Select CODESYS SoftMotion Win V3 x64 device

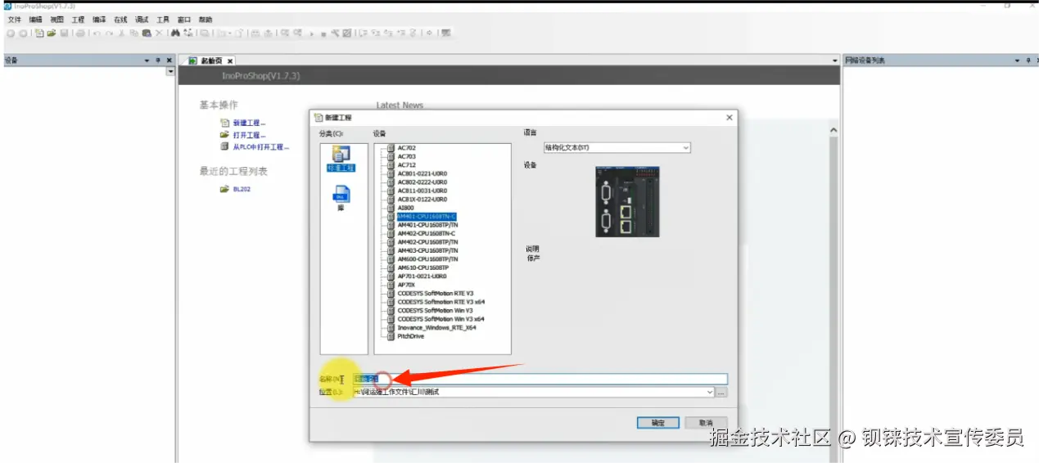[440, 319]
